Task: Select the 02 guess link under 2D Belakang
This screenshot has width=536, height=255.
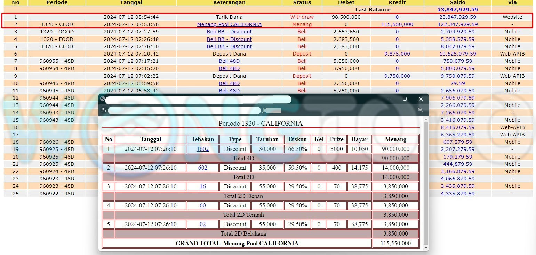Action: pyautogui.click(x=202, y=224)
